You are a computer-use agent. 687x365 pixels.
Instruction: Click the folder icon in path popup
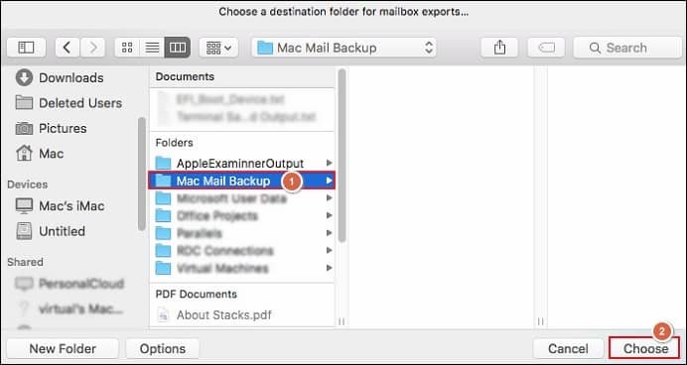coord(265,48)
